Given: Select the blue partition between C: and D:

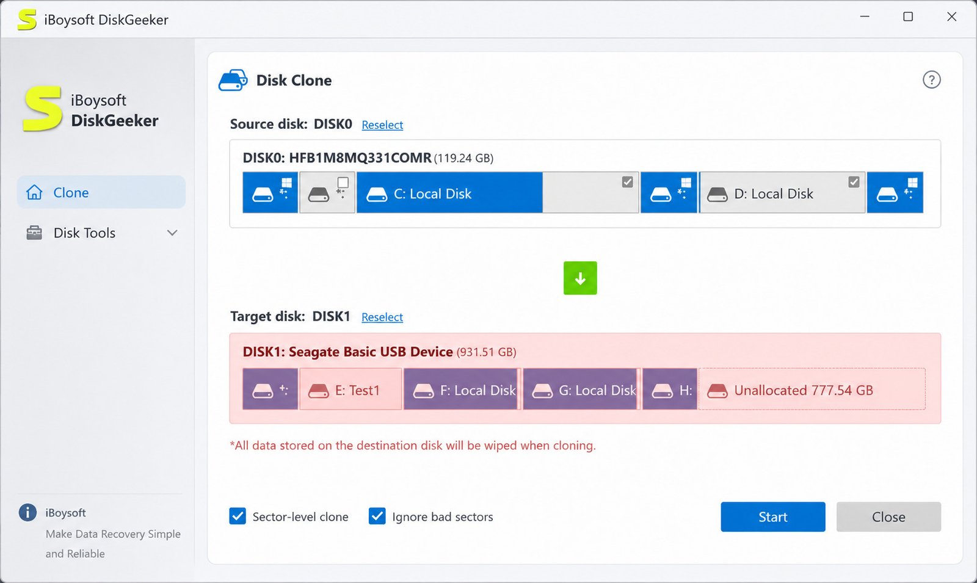Looking at the screenshot, I should 669,193.
